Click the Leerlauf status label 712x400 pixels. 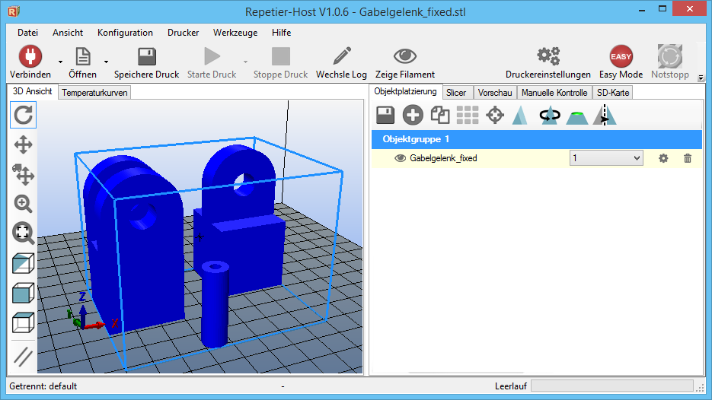511,386
